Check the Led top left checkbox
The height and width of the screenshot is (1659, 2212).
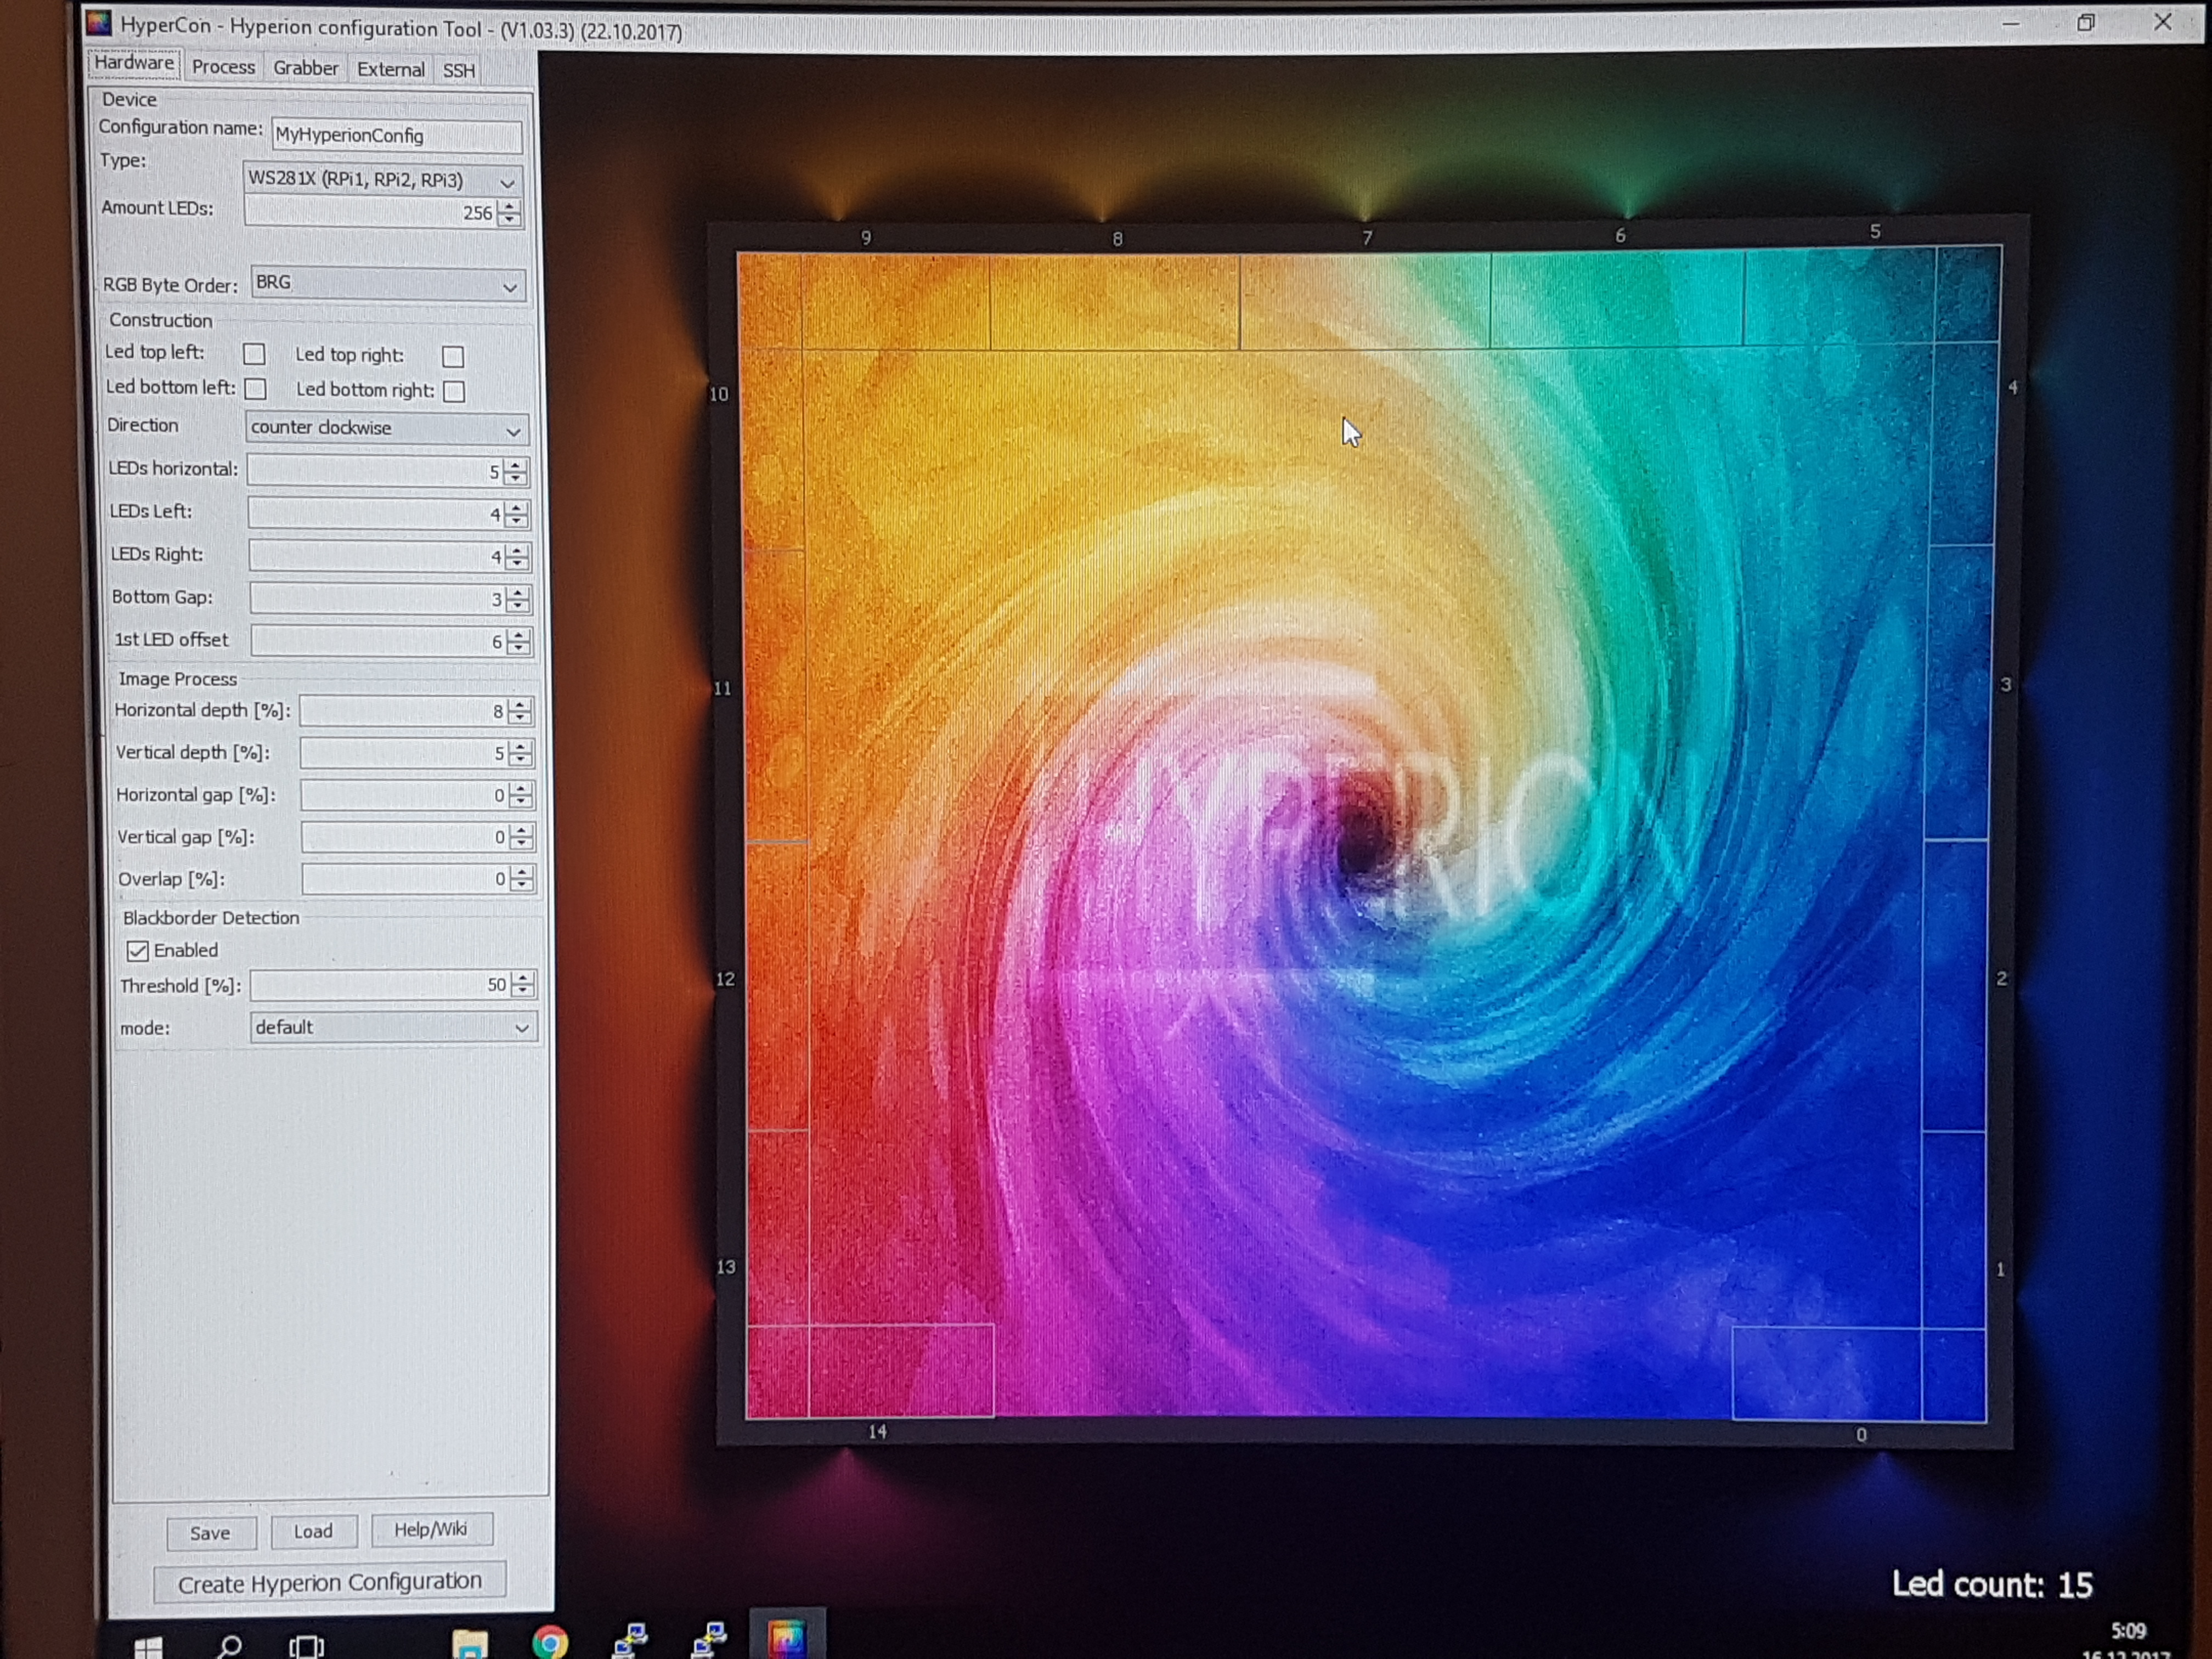[254, 354]
